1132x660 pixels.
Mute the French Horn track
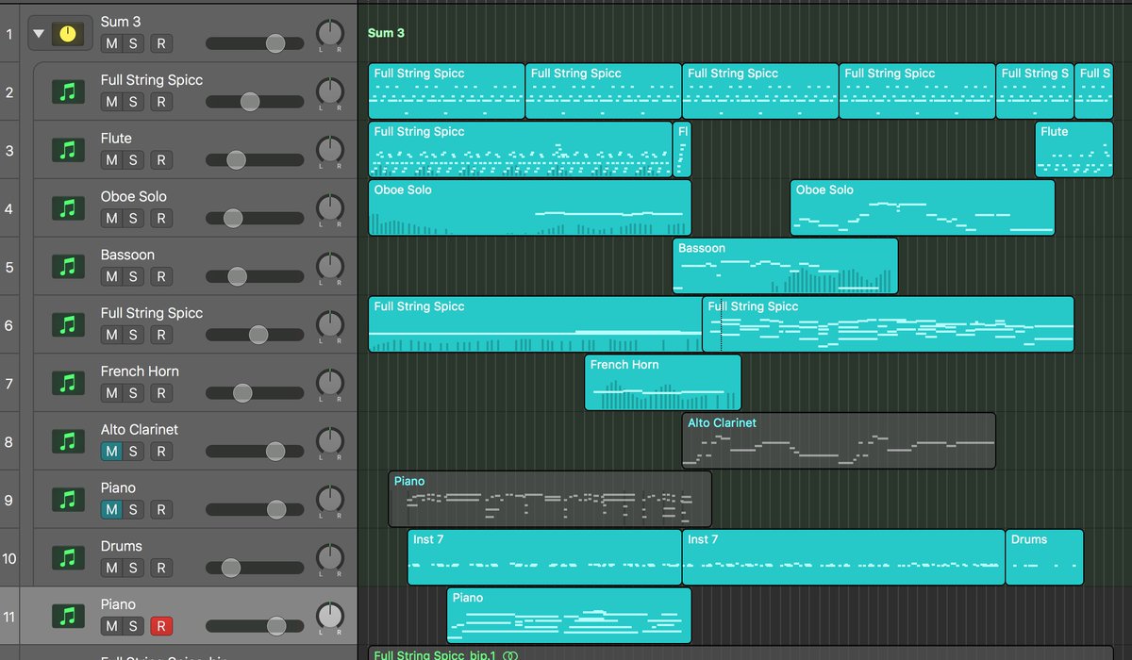click(x=111, y=393)
